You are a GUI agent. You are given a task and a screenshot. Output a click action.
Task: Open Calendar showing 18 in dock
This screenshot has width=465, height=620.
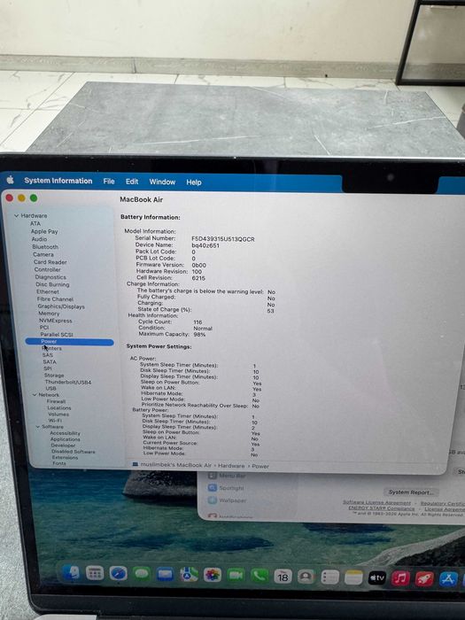pyautogui.click(x=283, y=577)
